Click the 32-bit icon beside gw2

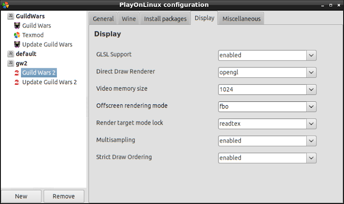tap(10, 63)
